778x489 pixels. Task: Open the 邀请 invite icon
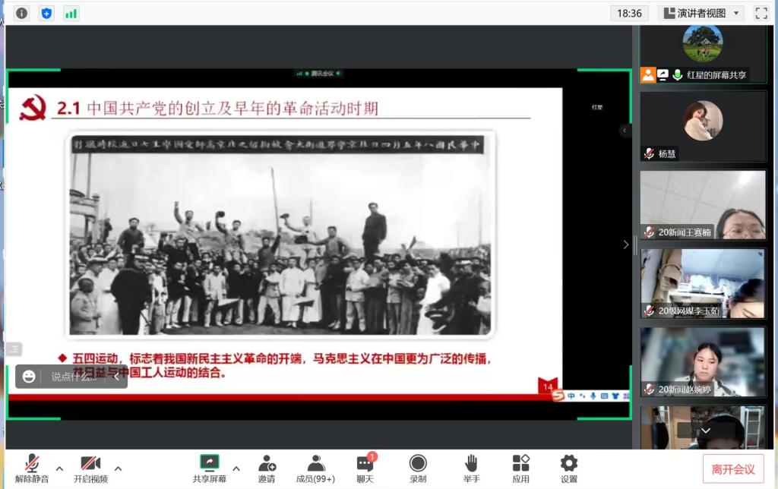click(267, 468)
